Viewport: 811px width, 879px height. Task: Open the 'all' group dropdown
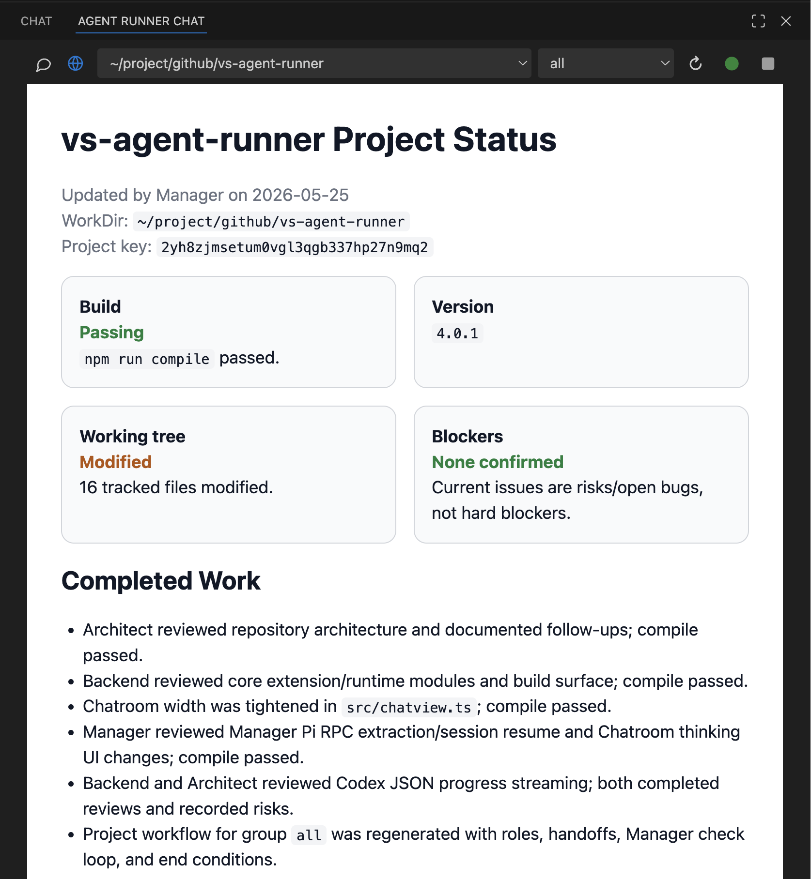coord(605,63)
